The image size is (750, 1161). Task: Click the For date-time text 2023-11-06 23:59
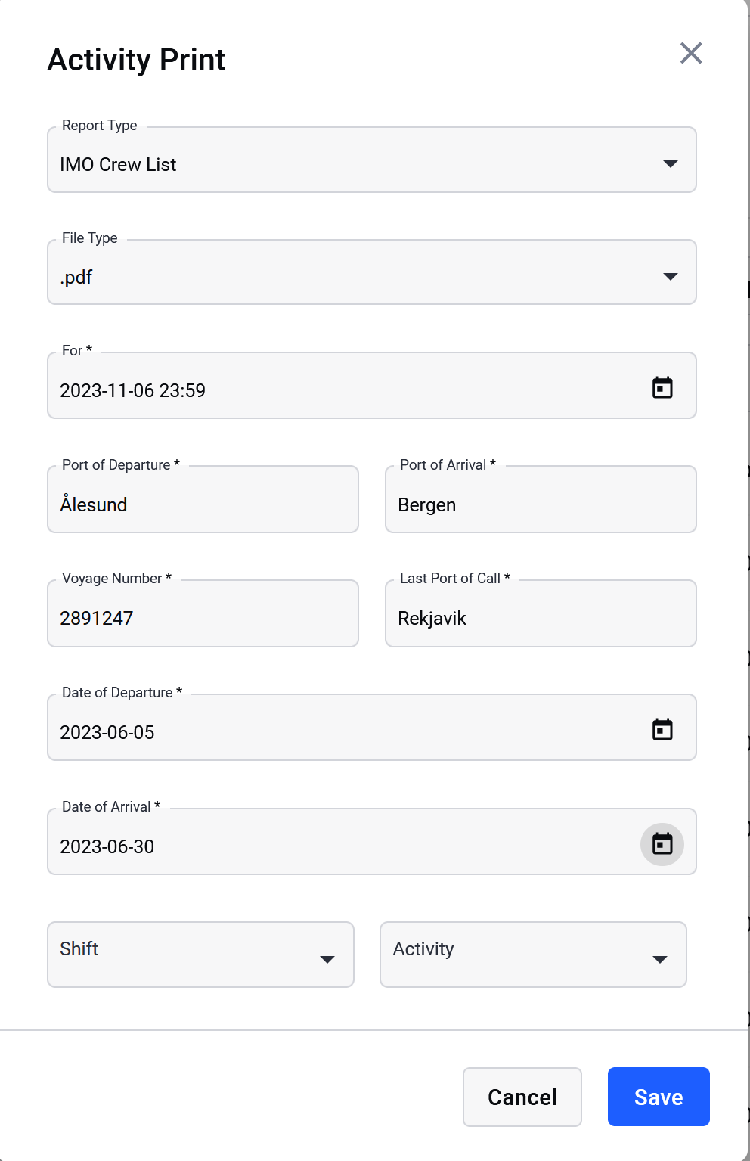pos(133,390)
